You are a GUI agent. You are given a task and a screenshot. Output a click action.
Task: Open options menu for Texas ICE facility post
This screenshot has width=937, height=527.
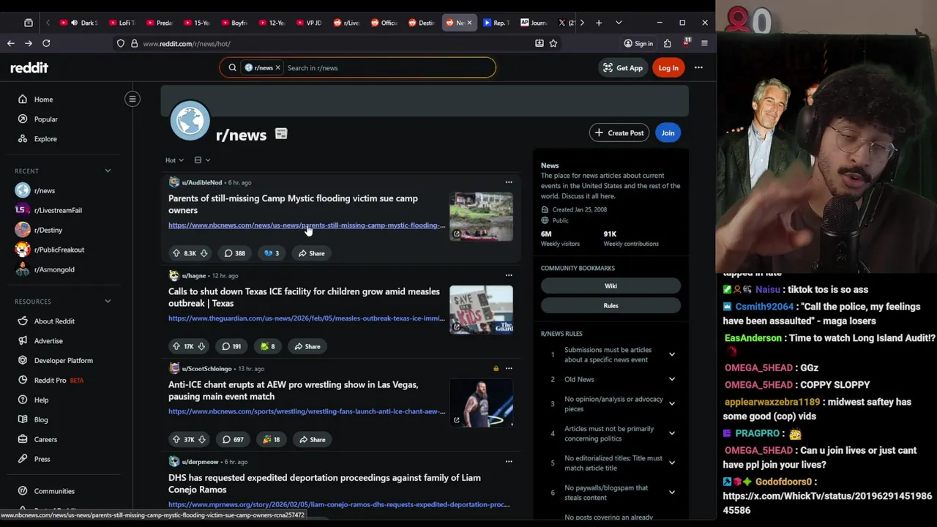[509, 275]
